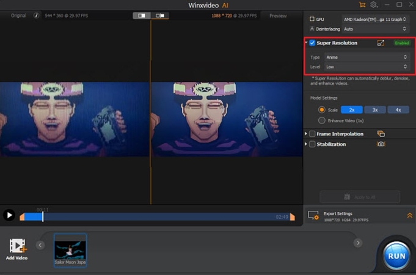This screenshot has height=275, width=416.
Task: Open the Deinterlacing Auto dropdown
Action: tap(375, 29)
